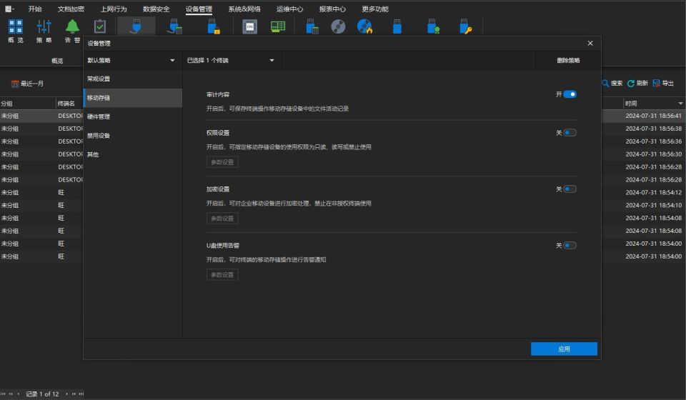Open the 数据安全 menu tab

click(x=156, y=9)
